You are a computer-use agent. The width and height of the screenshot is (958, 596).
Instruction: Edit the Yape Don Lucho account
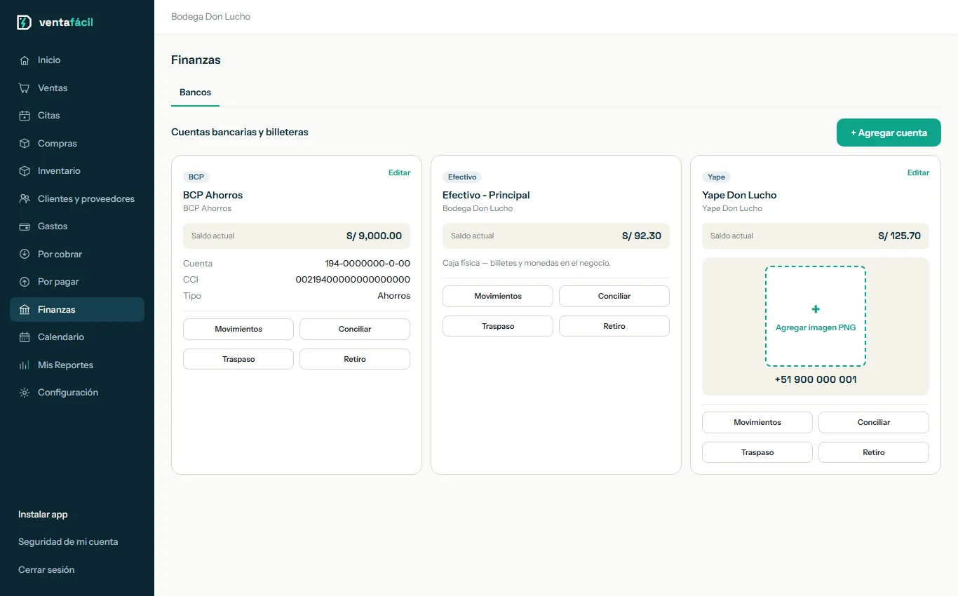pos(918,172)
